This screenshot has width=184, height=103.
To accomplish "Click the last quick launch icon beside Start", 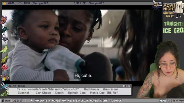I will (x=21, y=101).
